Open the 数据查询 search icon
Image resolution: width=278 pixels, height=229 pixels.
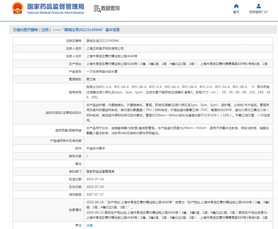coord(97,9)
